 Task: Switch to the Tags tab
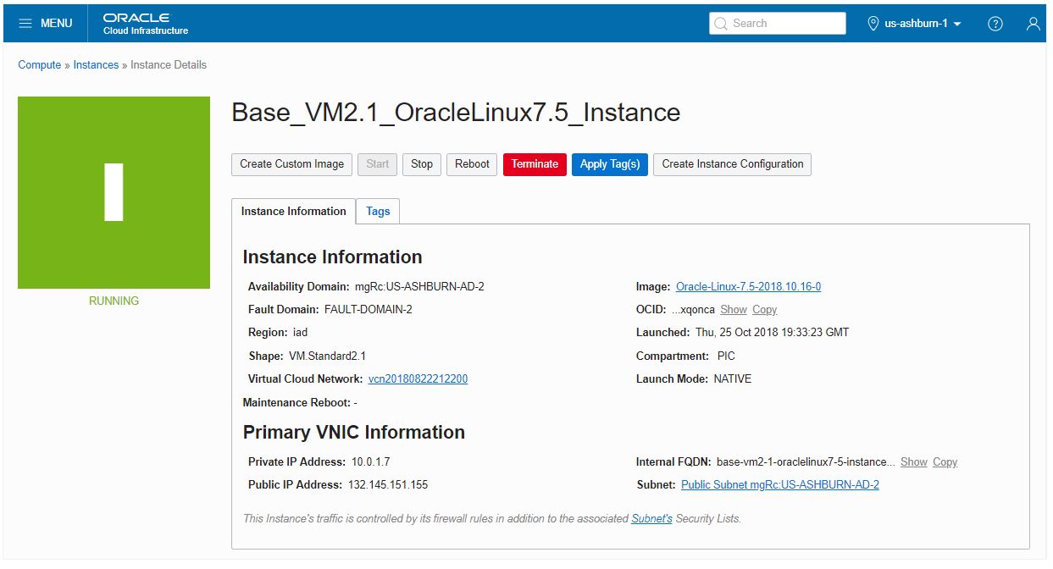(x=377, y=211)
